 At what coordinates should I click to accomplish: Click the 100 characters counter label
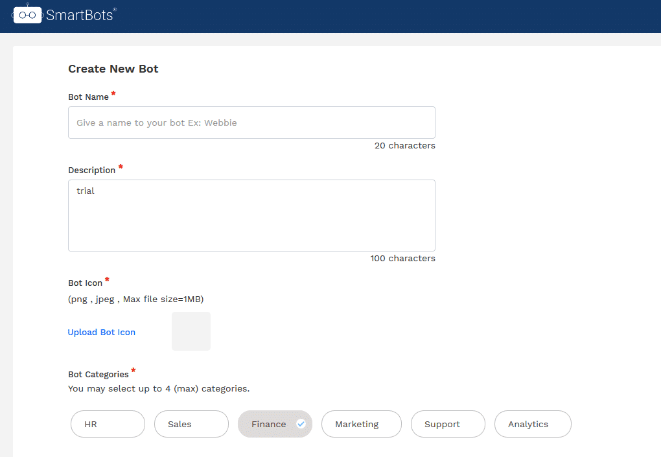pyautogui.click(x=402, y=258)
